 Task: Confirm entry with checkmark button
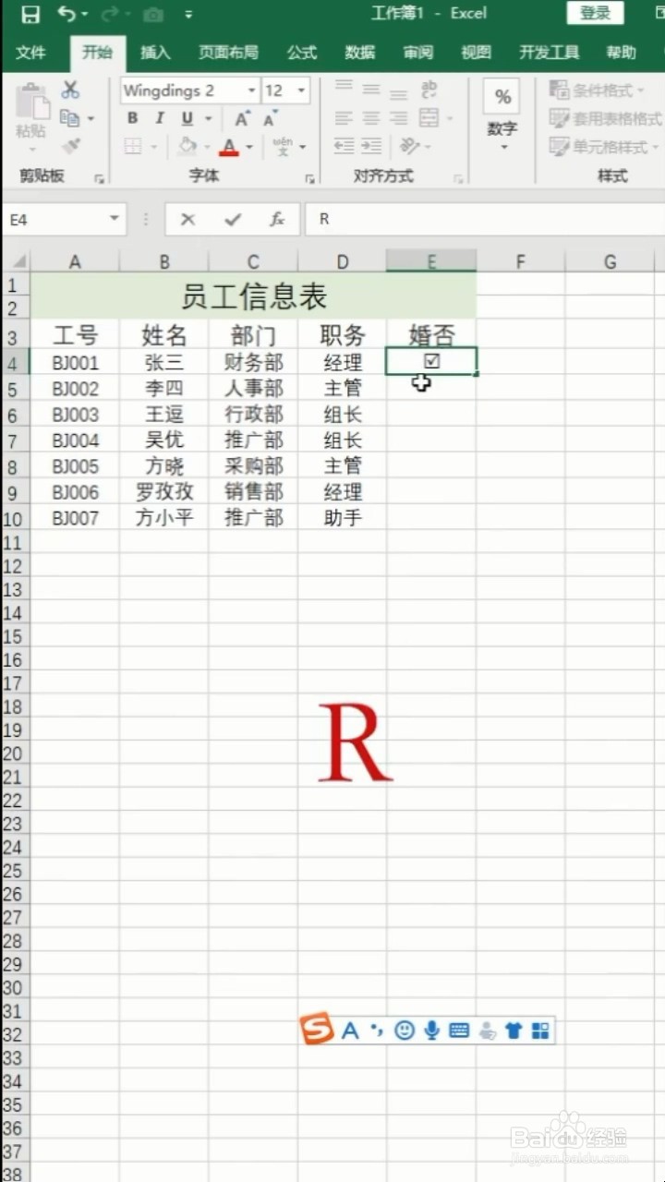pyautogui.click(x=232, y=219)
